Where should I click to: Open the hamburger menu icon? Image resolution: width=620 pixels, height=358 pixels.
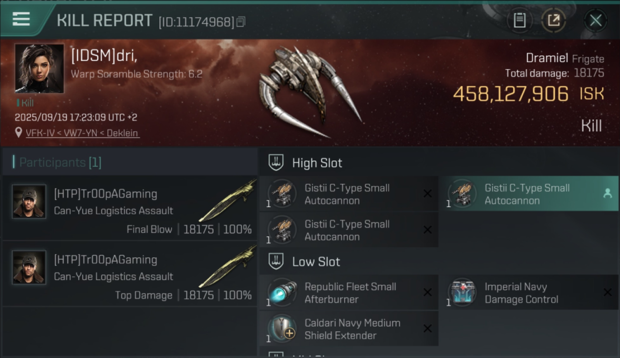coord(21,19)
